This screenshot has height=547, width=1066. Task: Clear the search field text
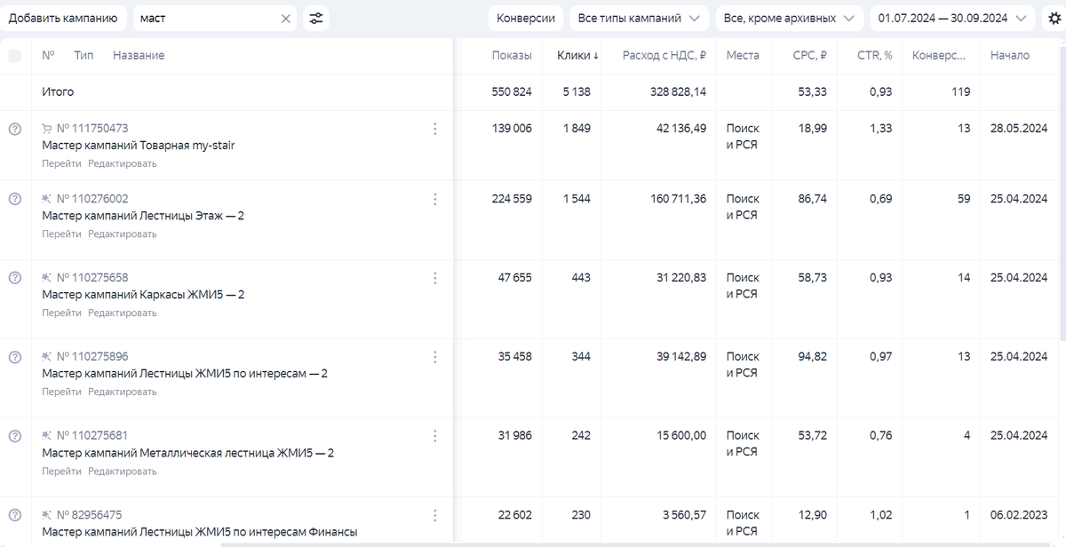286,18
